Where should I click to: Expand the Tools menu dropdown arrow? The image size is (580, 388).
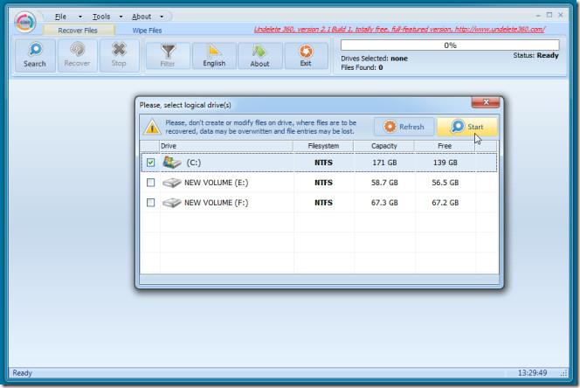pyautogui.click(x=120, y=17)
